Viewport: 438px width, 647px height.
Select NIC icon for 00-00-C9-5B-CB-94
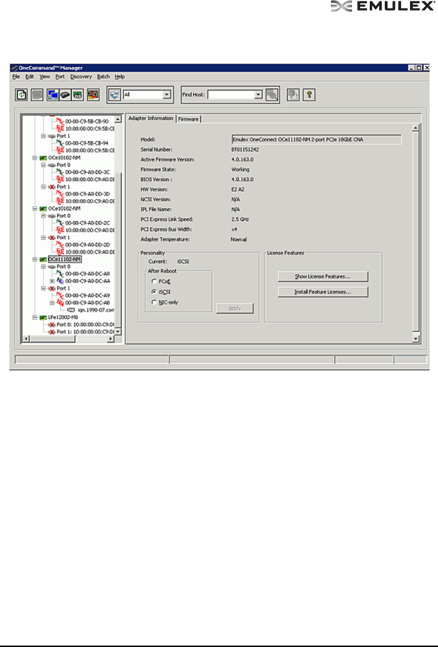point(60,143)
